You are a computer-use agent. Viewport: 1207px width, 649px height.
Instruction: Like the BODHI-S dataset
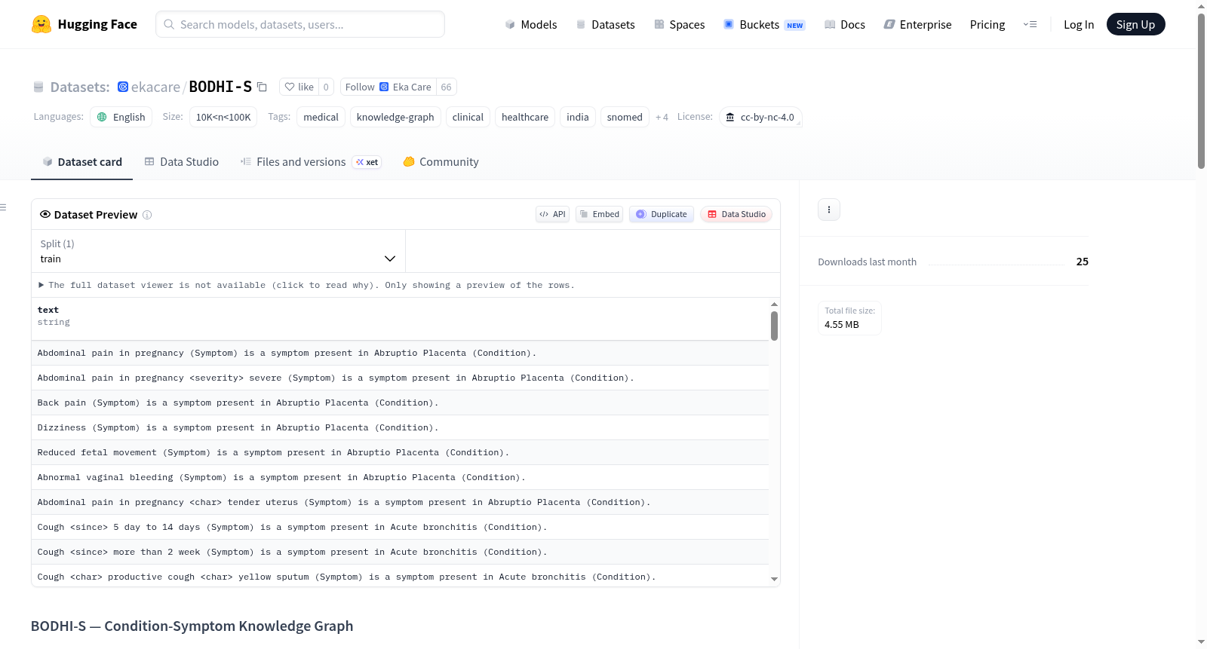299,87
